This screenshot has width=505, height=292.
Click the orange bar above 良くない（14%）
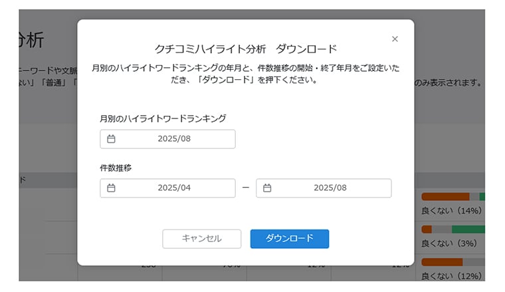[x=445, y=197]
